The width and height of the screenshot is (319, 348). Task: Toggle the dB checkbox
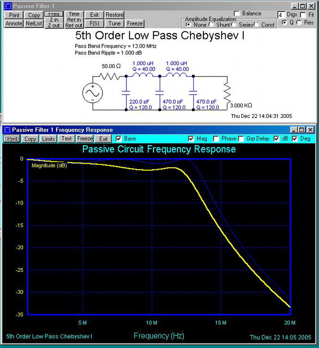276,139
